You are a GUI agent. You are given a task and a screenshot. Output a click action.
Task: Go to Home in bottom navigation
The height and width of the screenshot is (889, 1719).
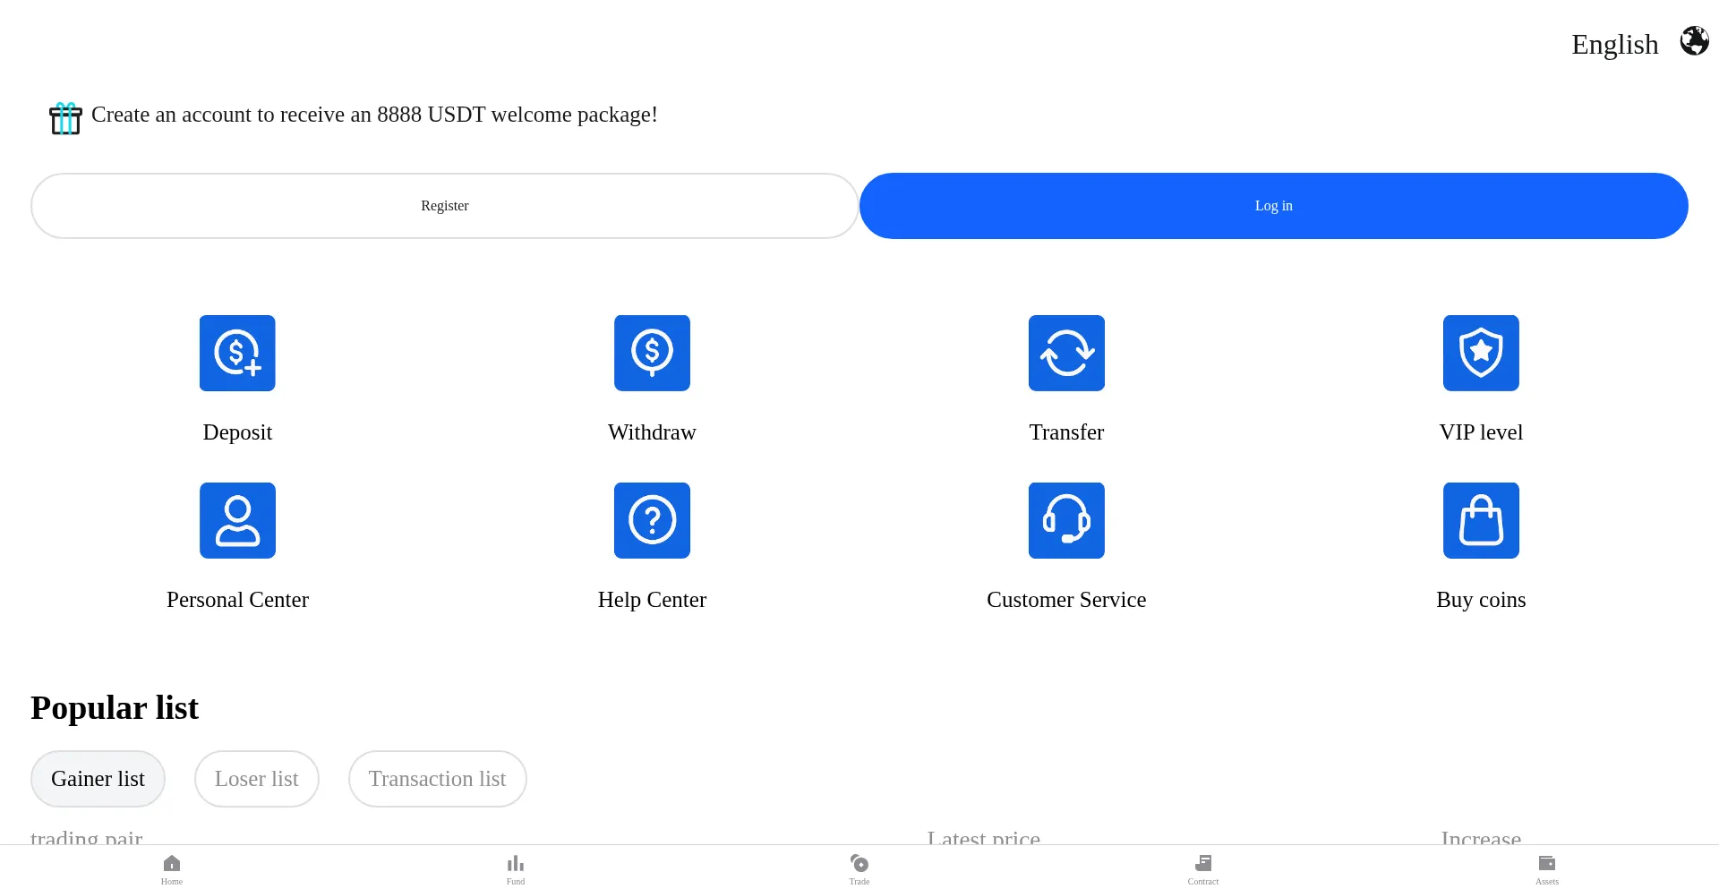click(172, 868)
